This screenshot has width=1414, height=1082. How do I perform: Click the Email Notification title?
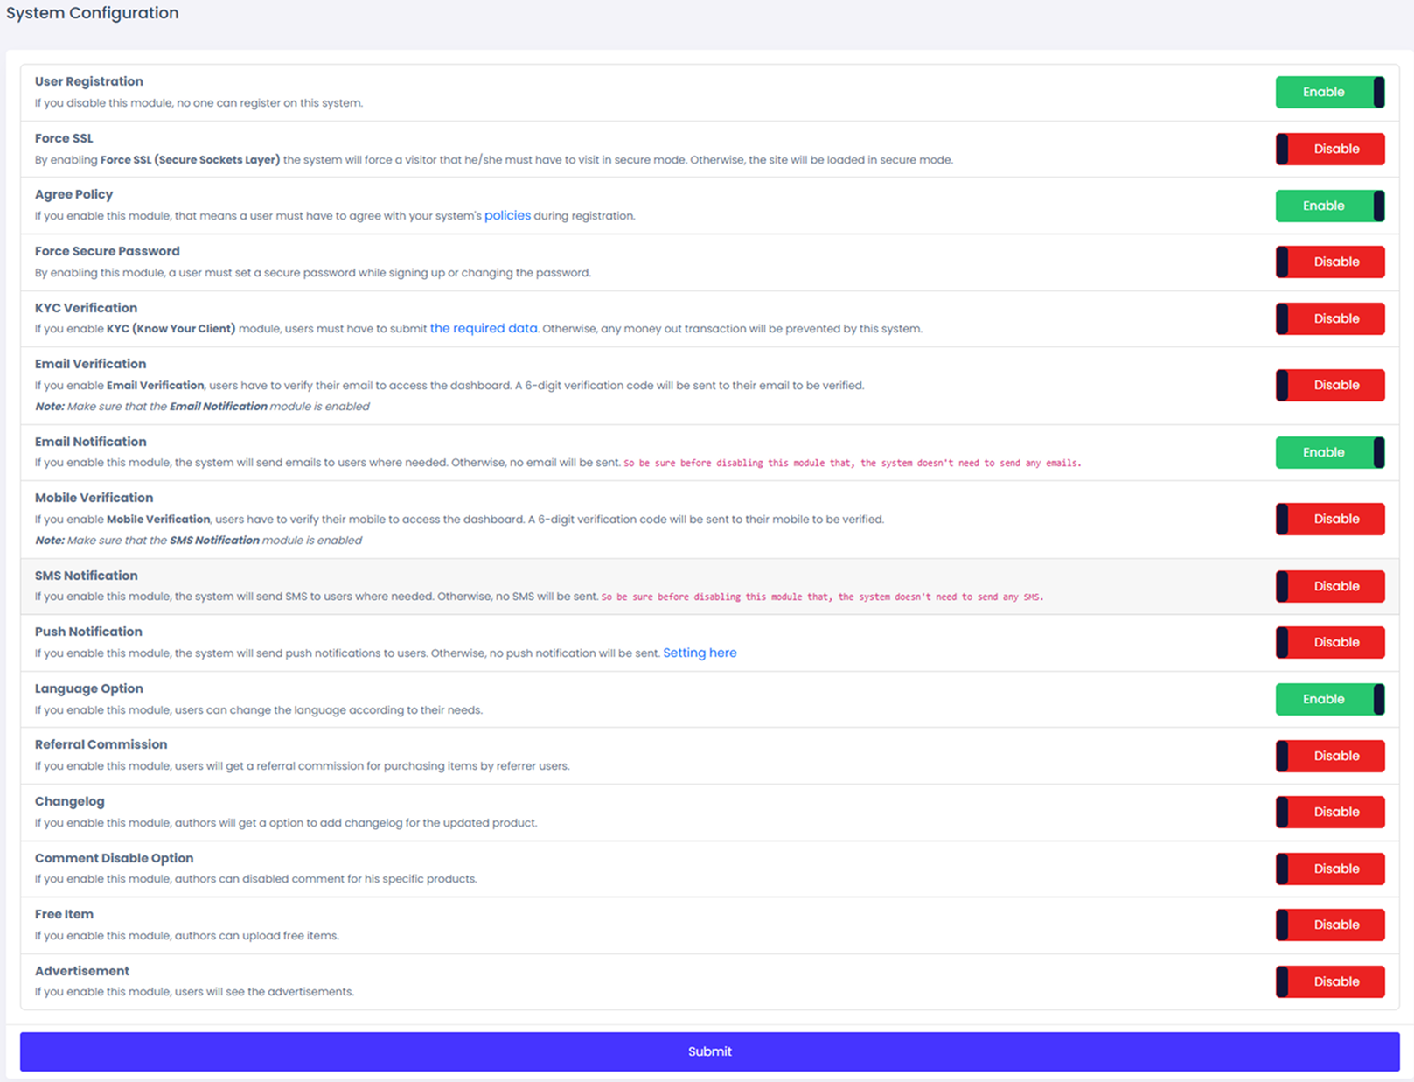tap(90, 442)
